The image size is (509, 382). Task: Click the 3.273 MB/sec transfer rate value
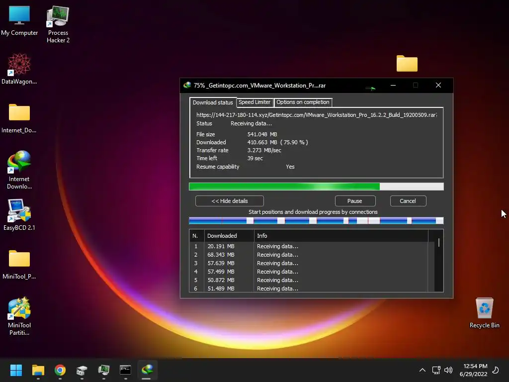pos(264,150)
